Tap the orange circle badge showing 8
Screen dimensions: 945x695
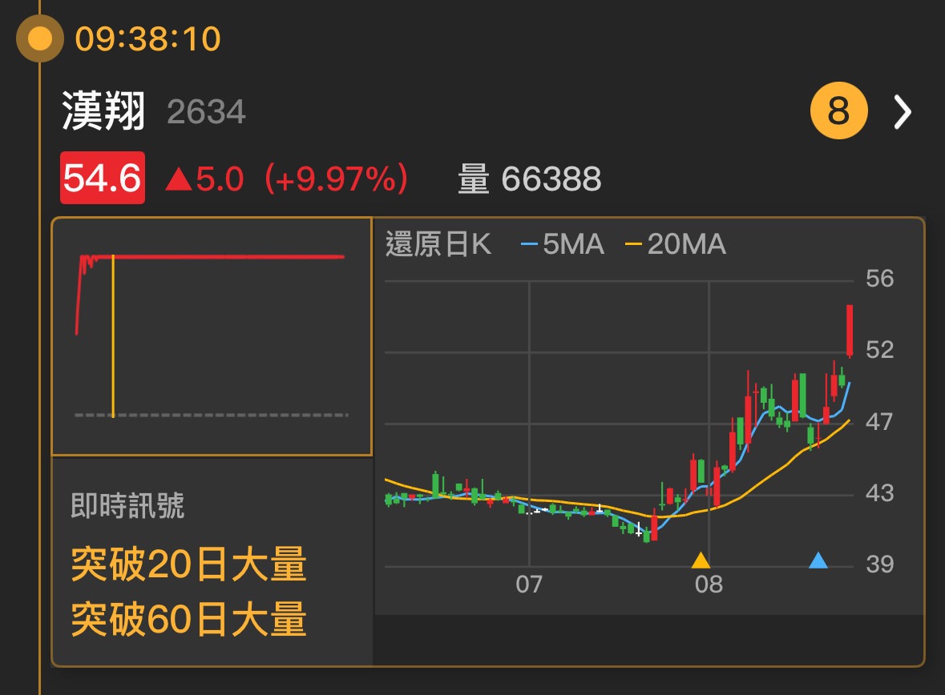point(839,110)
